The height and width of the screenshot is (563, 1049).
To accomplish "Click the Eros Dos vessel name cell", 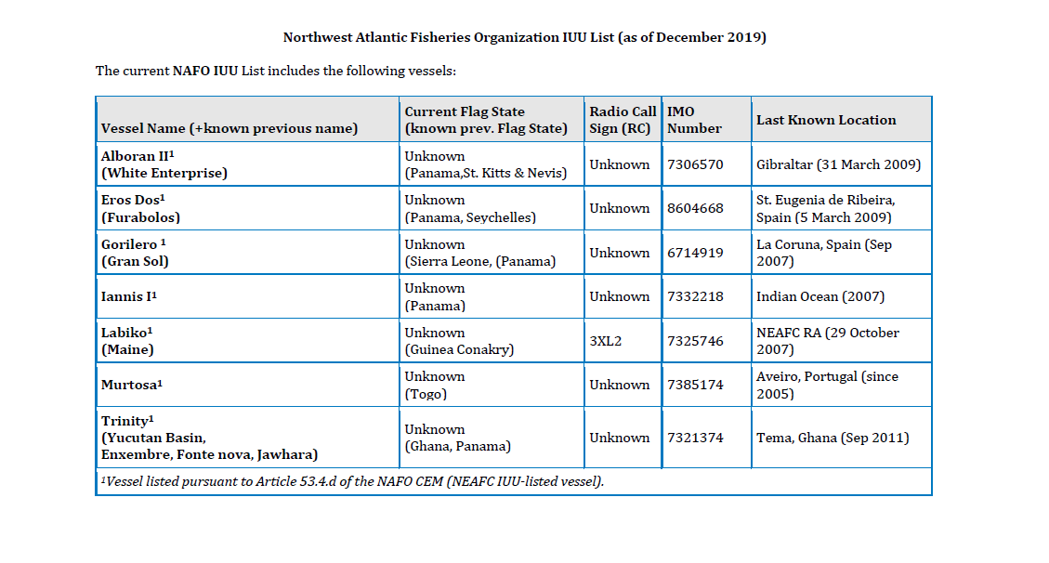I will pos(248,208).
